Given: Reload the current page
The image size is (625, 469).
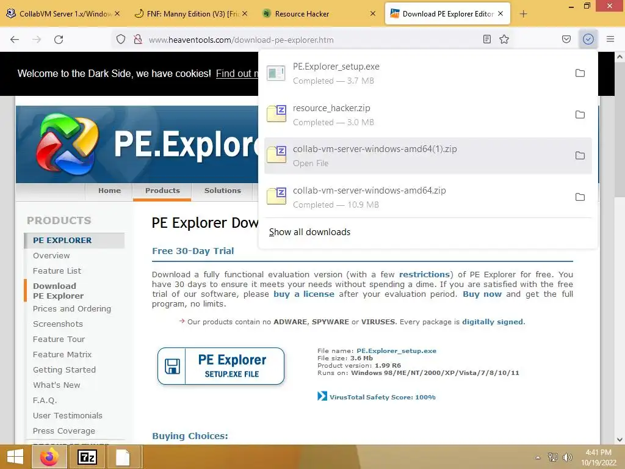Looking at the screenshot, I should (x=59, y=40).
